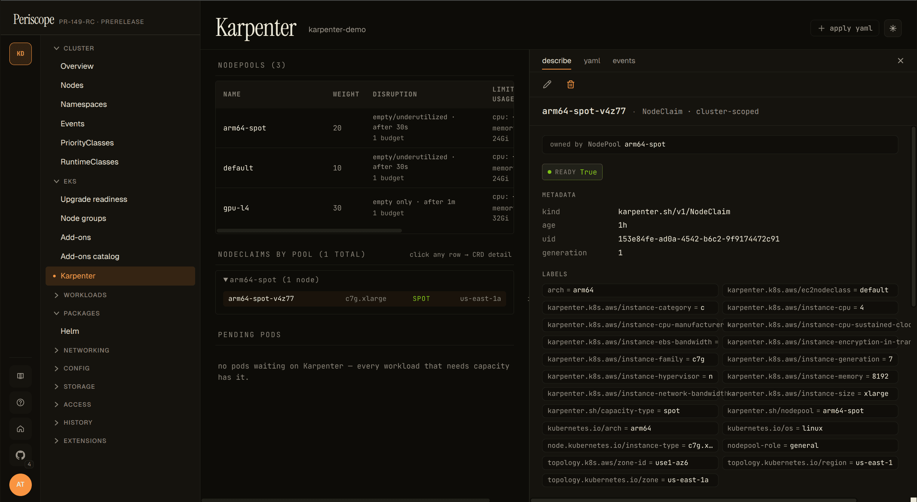The width and height of the screenshot is (917, 502).
Task: Click the NAME column header
Action: (232, 94)
